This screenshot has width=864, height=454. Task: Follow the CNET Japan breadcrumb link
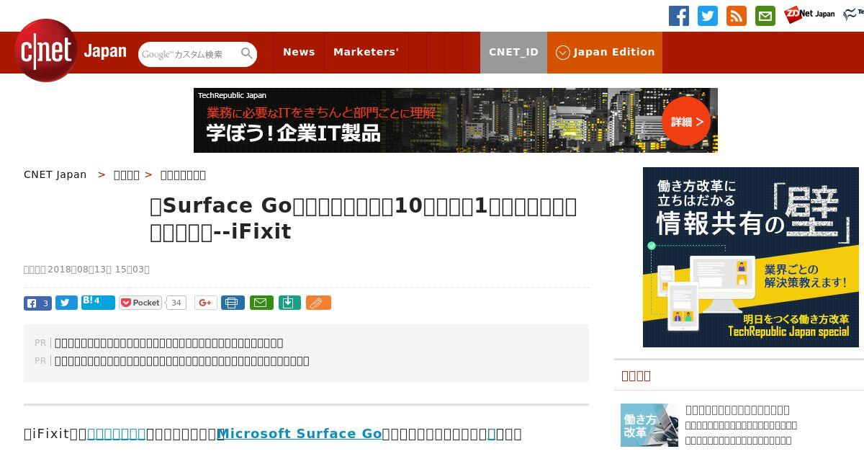55,174
